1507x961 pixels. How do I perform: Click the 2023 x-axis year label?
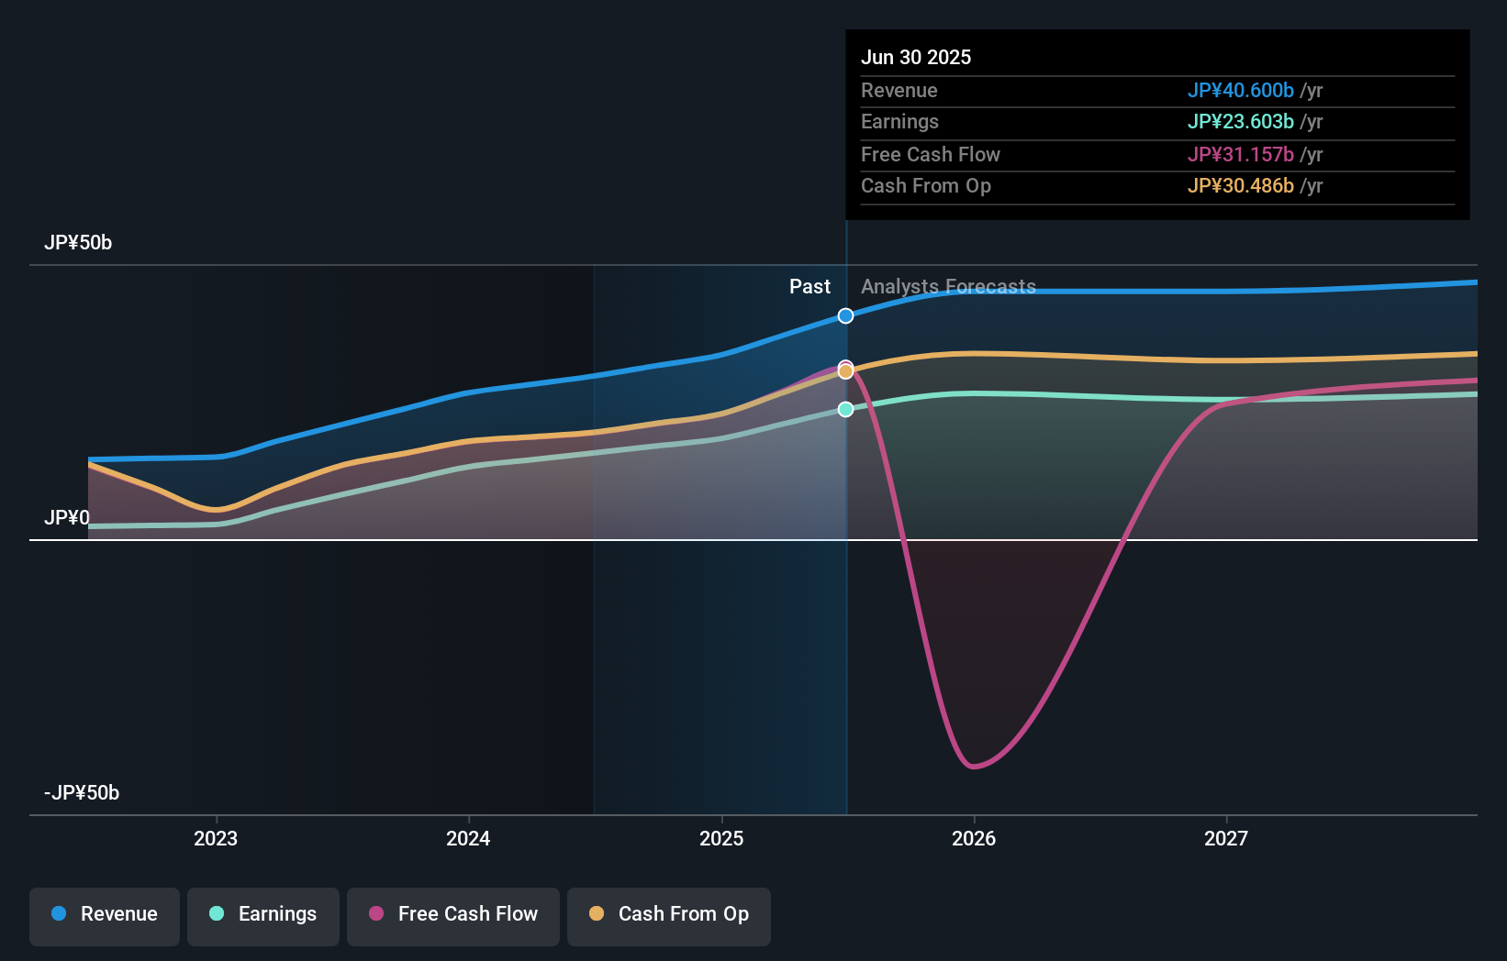[216, 839]
